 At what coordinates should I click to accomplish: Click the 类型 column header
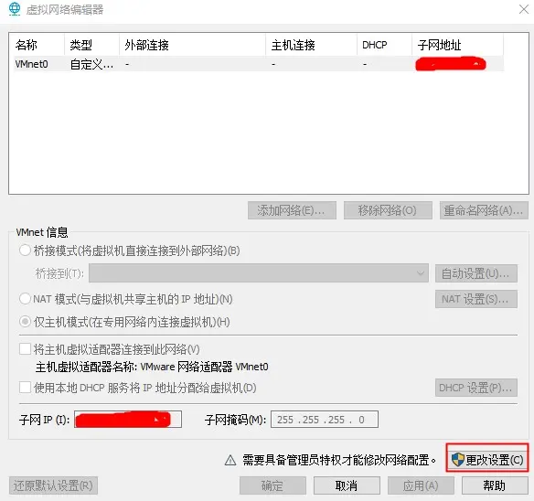tap(91, 45)
